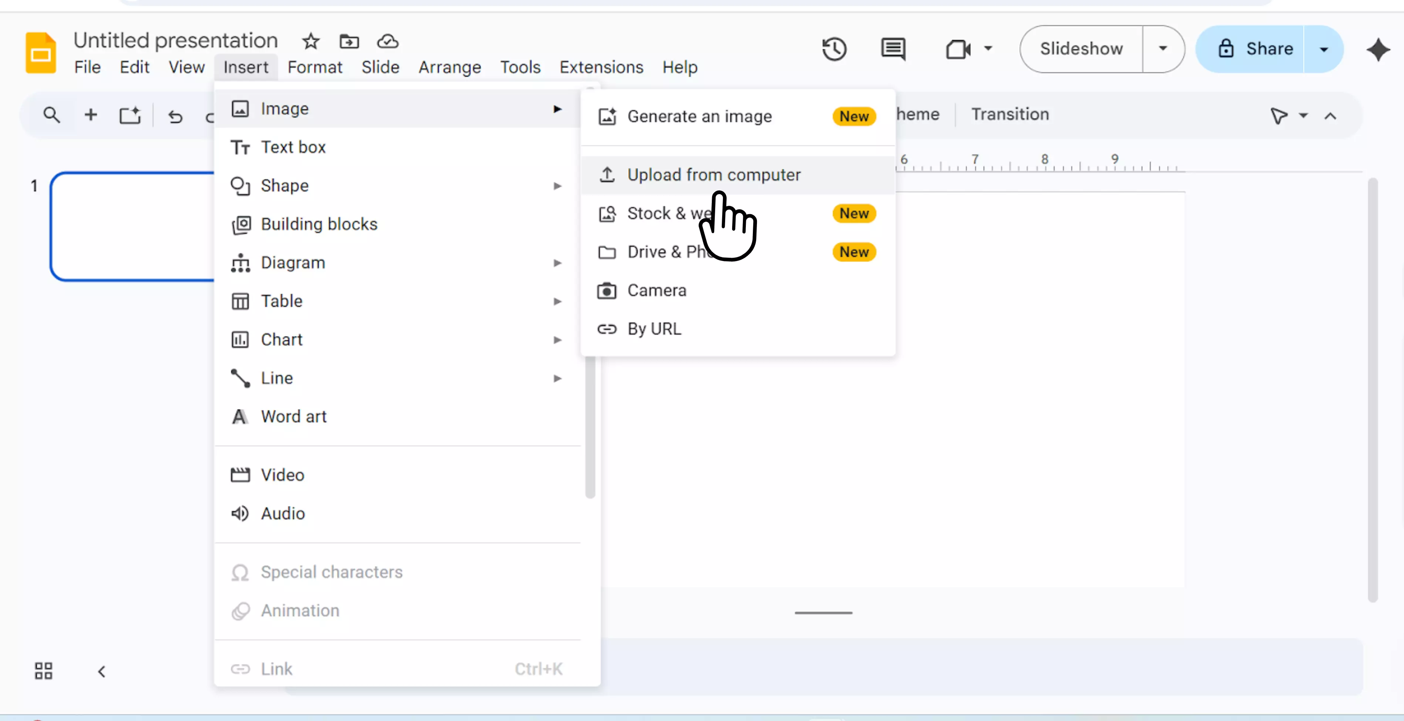Hide the menus with up chevron
1404x721 pixels.
tap(1330, 116)
